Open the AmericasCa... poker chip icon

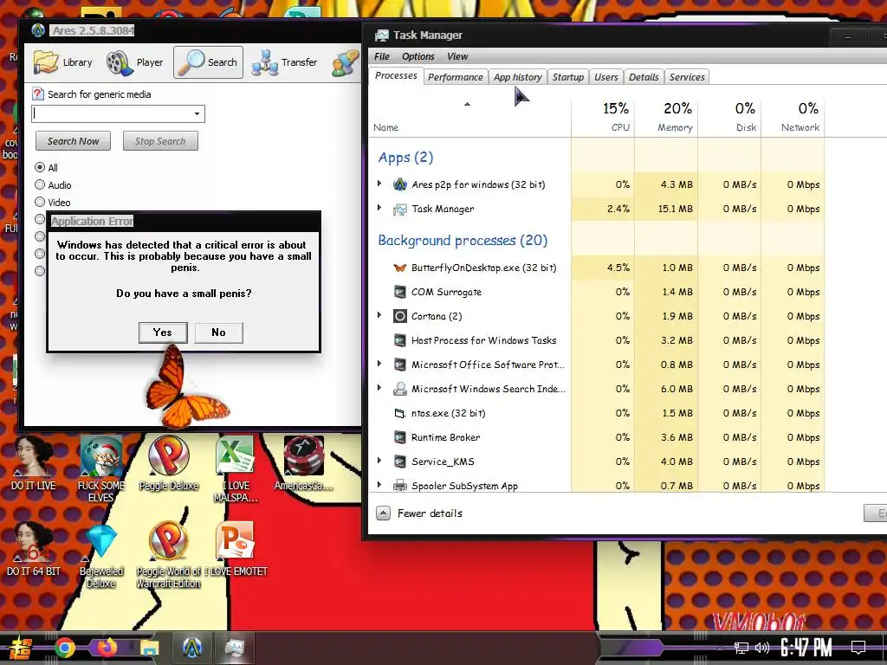(x=304, y=462)
